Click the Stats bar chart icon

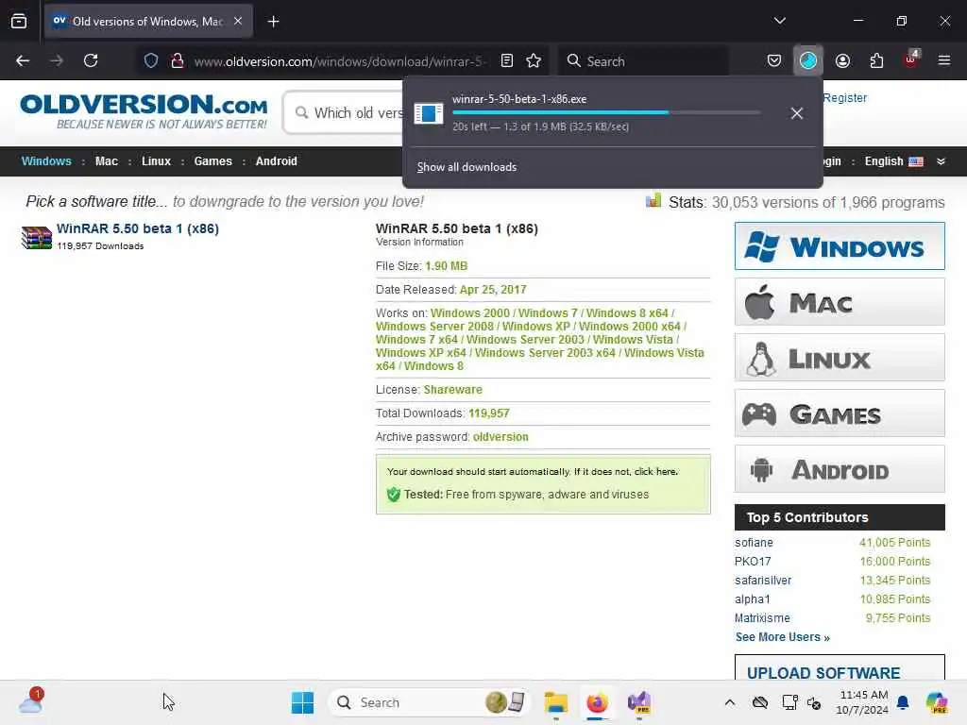[653, 201]
